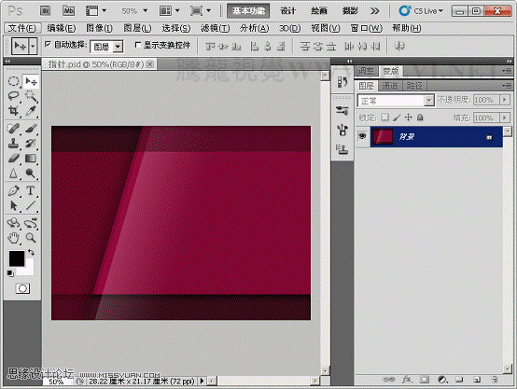517x389 pixels.
Task: Open the blend mode dropdown
Action: tap(428, 100)
